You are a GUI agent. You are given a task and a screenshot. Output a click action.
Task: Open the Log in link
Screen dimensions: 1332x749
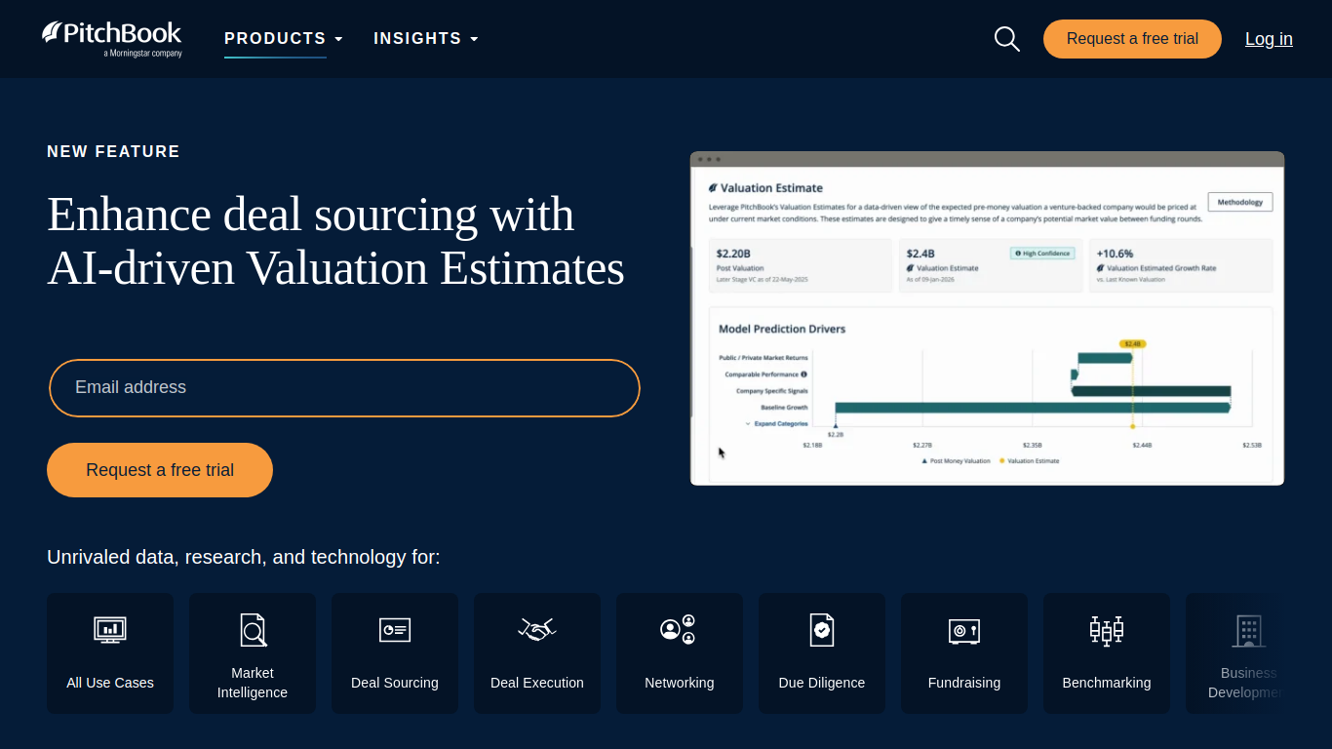[1269, 39]
